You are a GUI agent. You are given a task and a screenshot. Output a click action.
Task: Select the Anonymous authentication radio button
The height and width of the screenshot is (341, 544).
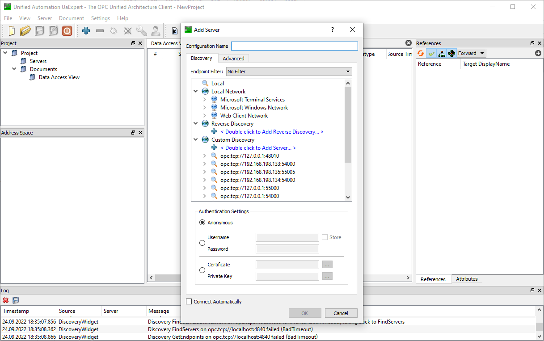click(x=202, y=223)
